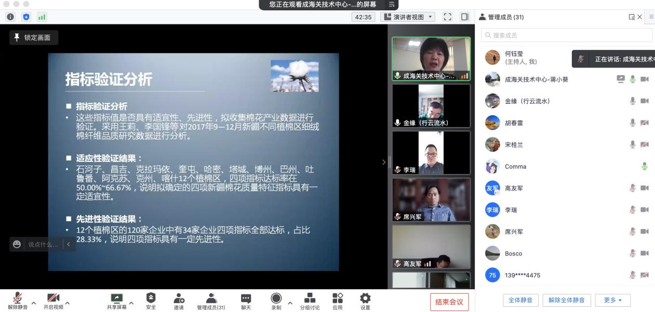655x312 pixels.
Task: Expand the 演讲者视图 view dropdown
Action: [408, 17]
